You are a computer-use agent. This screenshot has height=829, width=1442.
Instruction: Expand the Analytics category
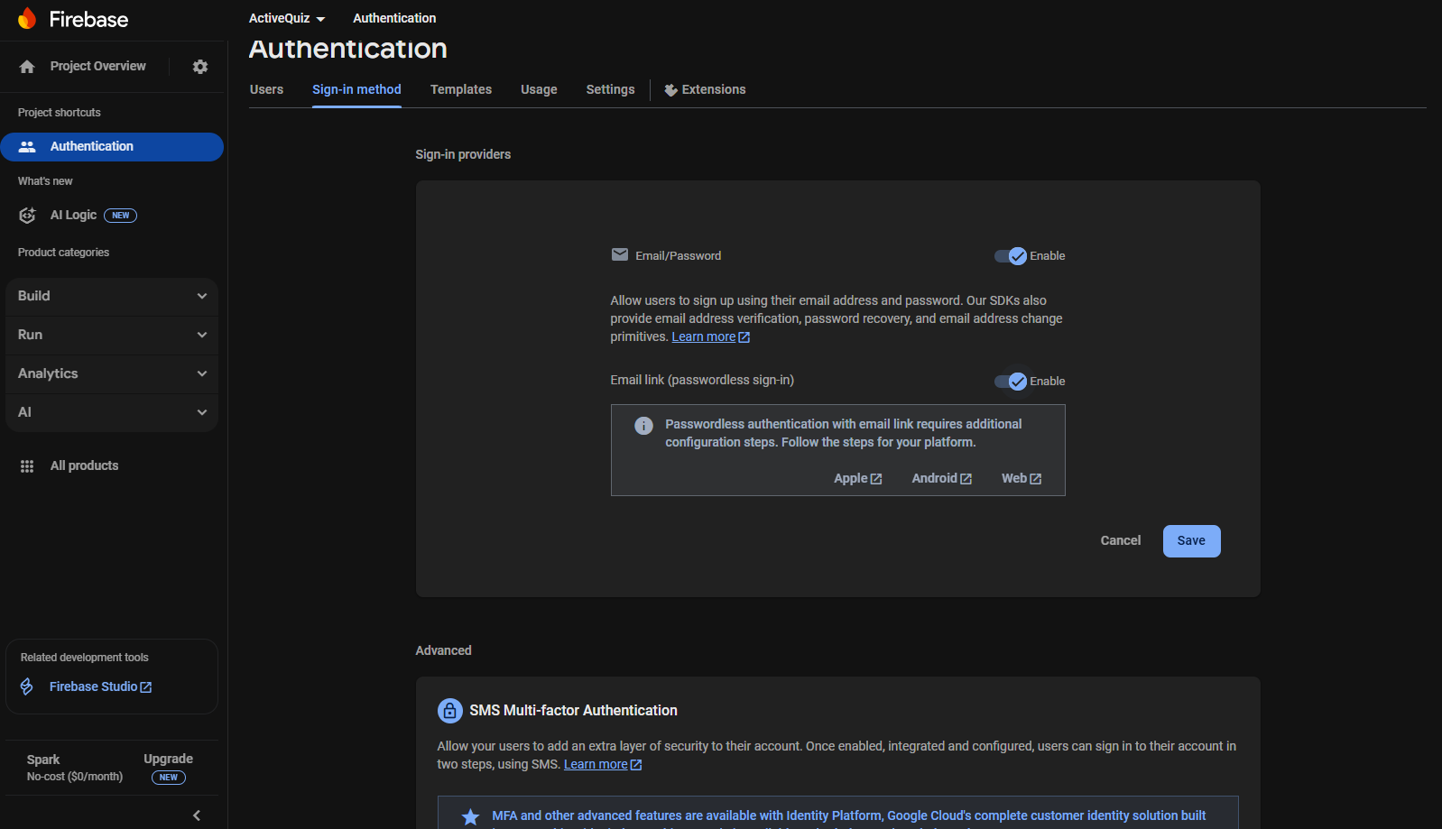[112, 373]
